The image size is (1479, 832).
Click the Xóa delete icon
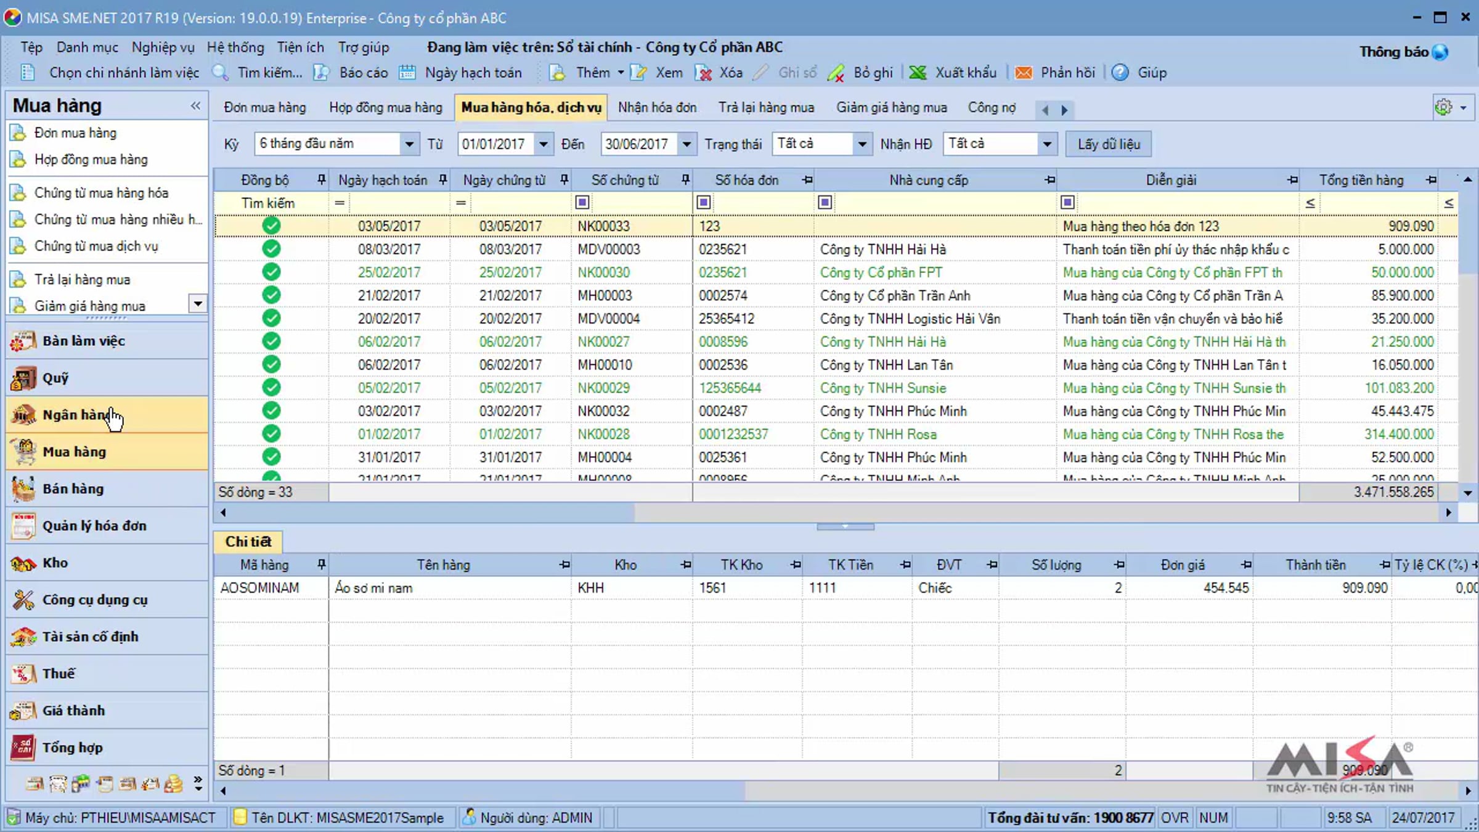point(703,73)
